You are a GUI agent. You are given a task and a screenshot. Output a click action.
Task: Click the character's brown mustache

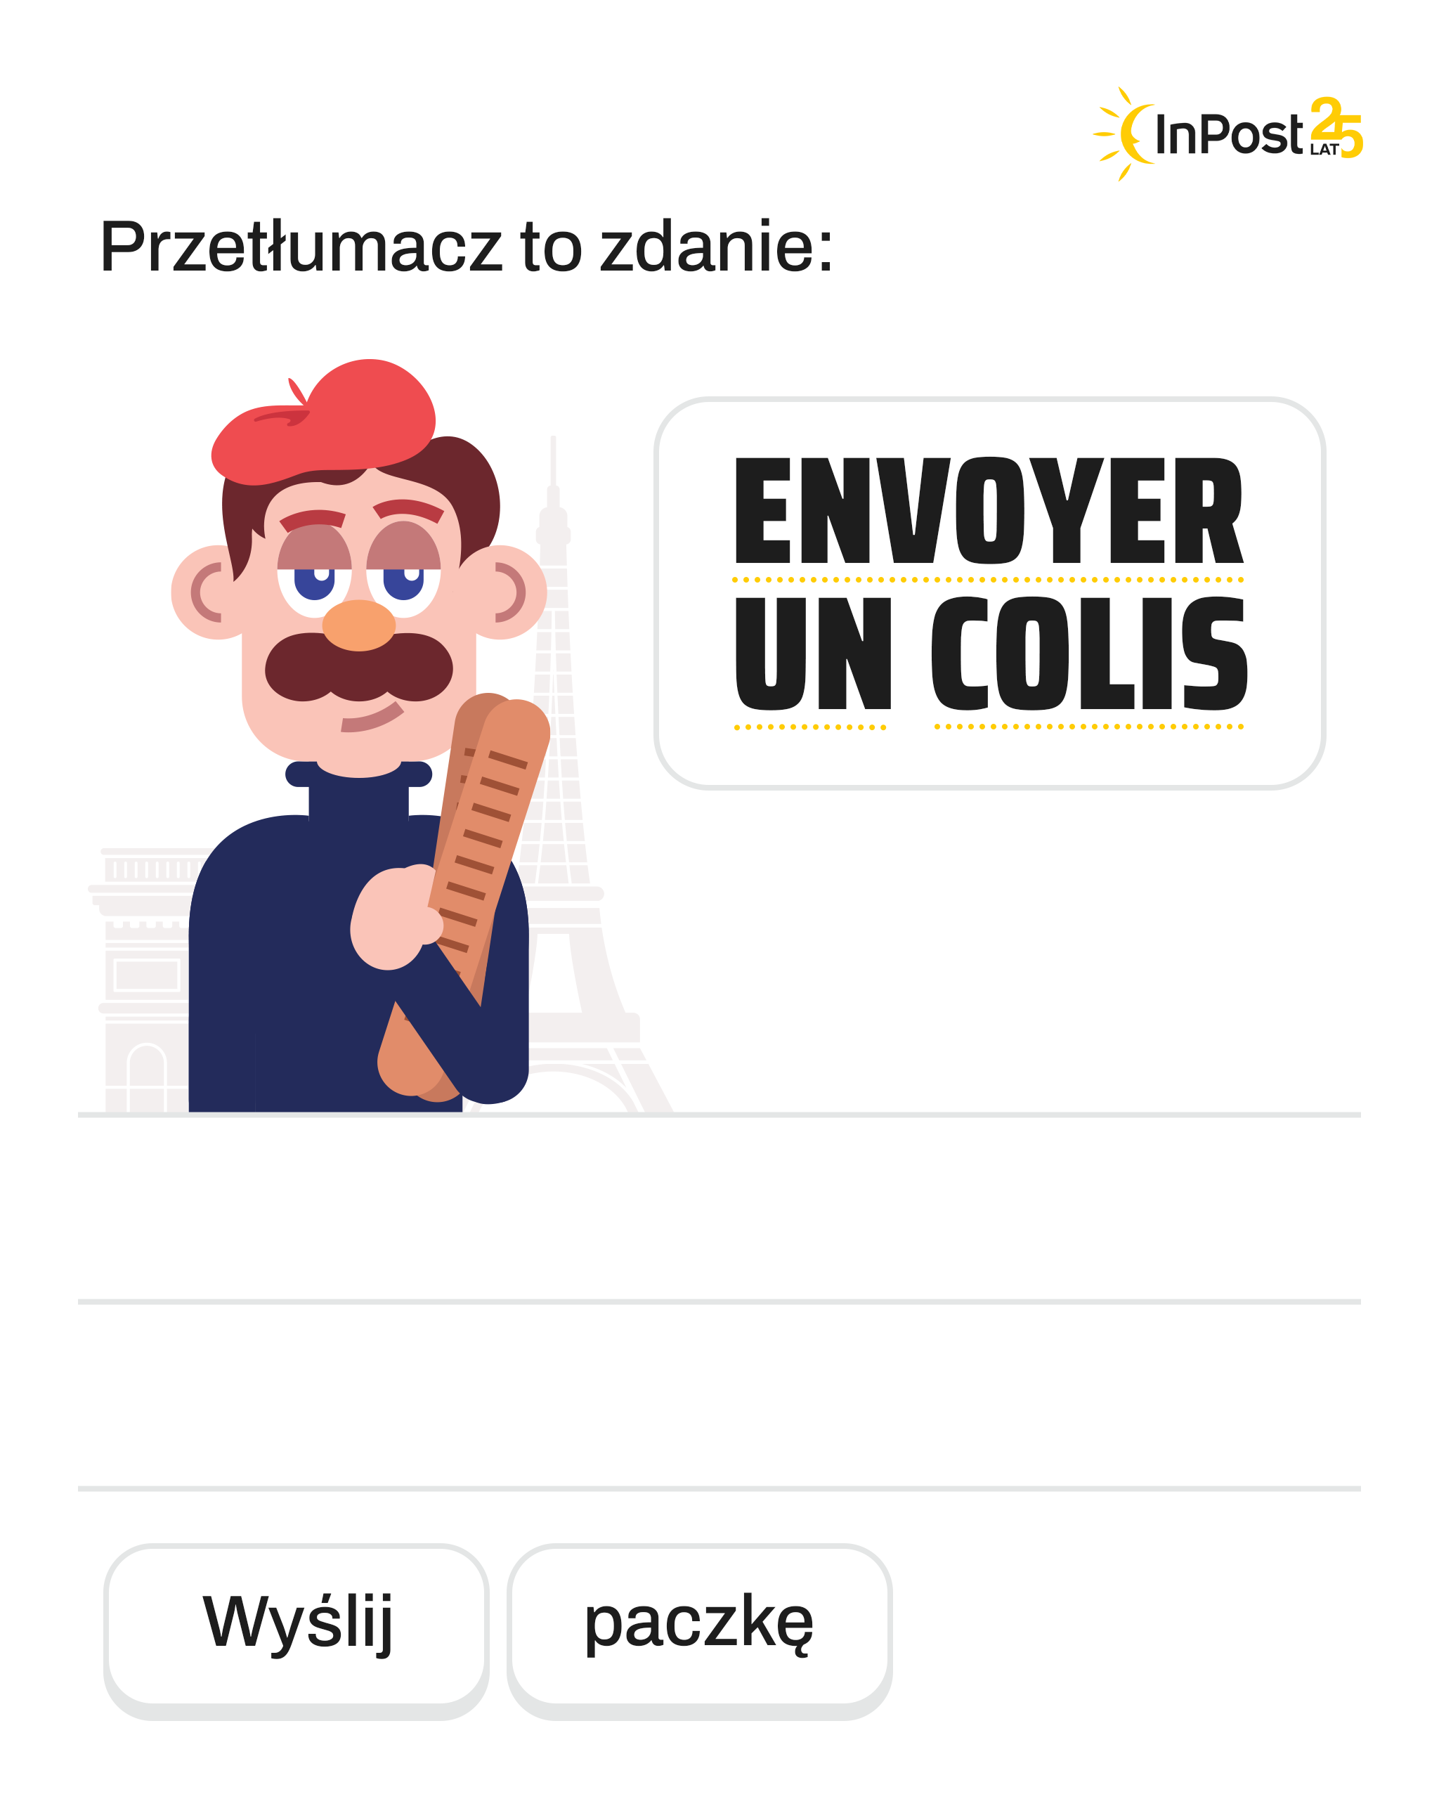pos(359,667)
